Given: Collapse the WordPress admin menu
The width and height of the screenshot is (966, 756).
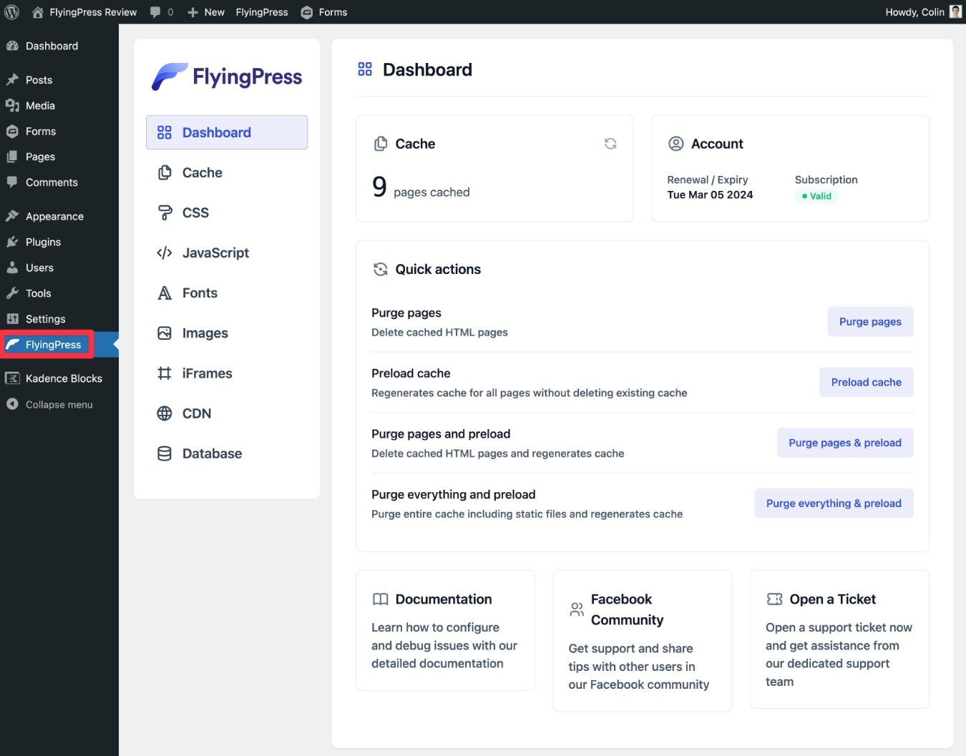Looking at the screenshot, I should click(x=49, y=404).
